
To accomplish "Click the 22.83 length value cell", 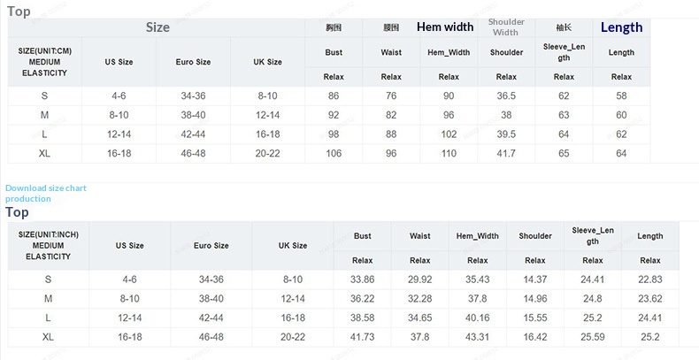I will (x=650, y=280).
